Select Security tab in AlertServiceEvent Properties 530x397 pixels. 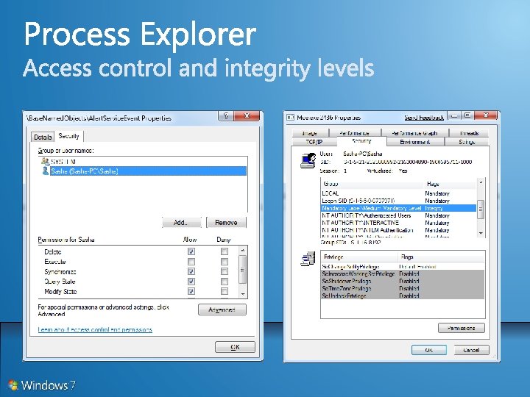coord(68,136)
